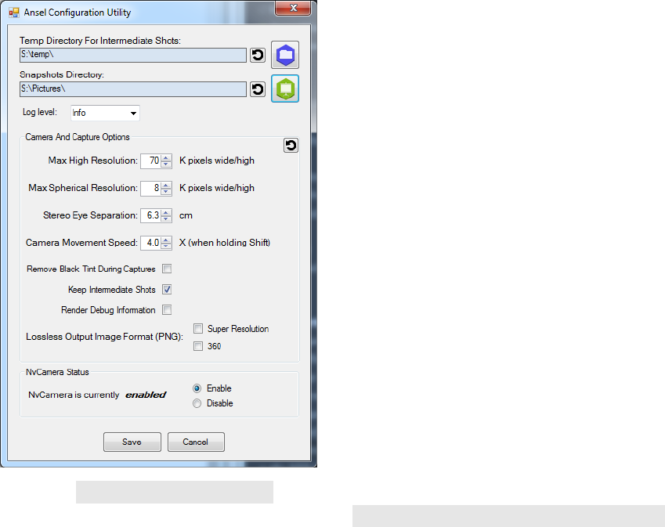Check 360 lossless PNG option
The image size is (665, 527).
pyautogui.click(x=198, y=346)
